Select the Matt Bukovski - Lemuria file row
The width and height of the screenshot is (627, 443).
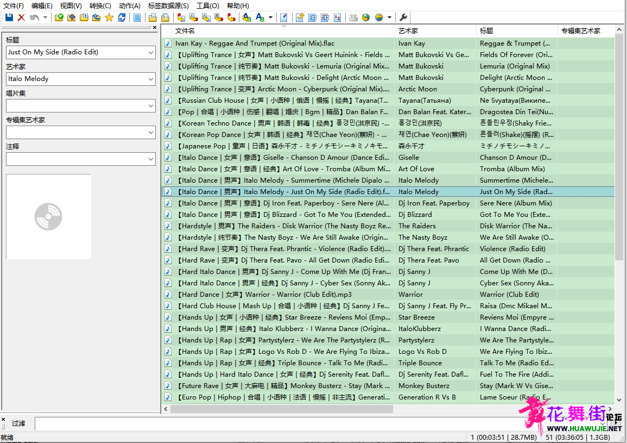[x=389, y=66]
